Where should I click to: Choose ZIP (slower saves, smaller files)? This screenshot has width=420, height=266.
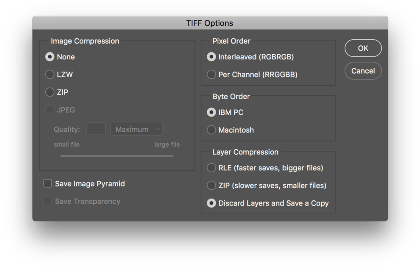[x=211, y=186]
